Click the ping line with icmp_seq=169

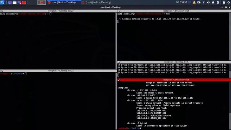[x=172, y=73]
